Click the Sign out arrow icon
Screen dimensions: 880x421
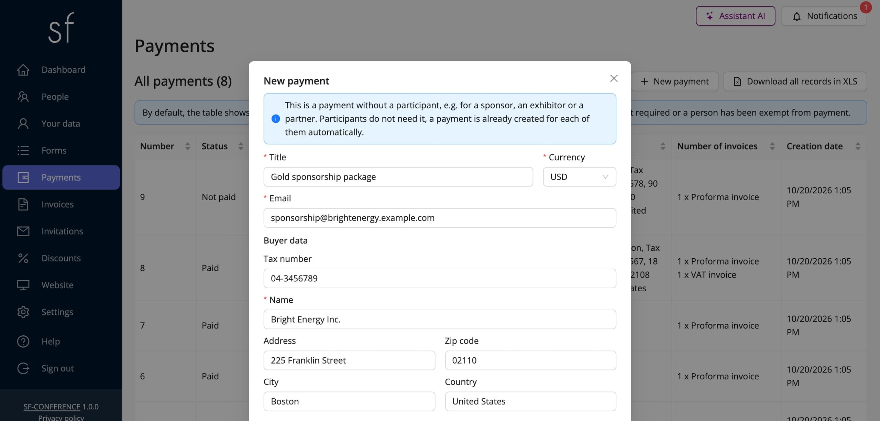click(x=23, y=368)
